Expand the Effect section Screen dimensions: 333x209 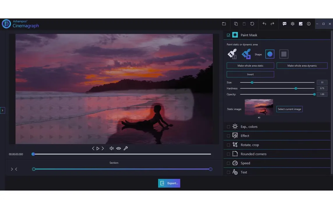click(277, 136)
